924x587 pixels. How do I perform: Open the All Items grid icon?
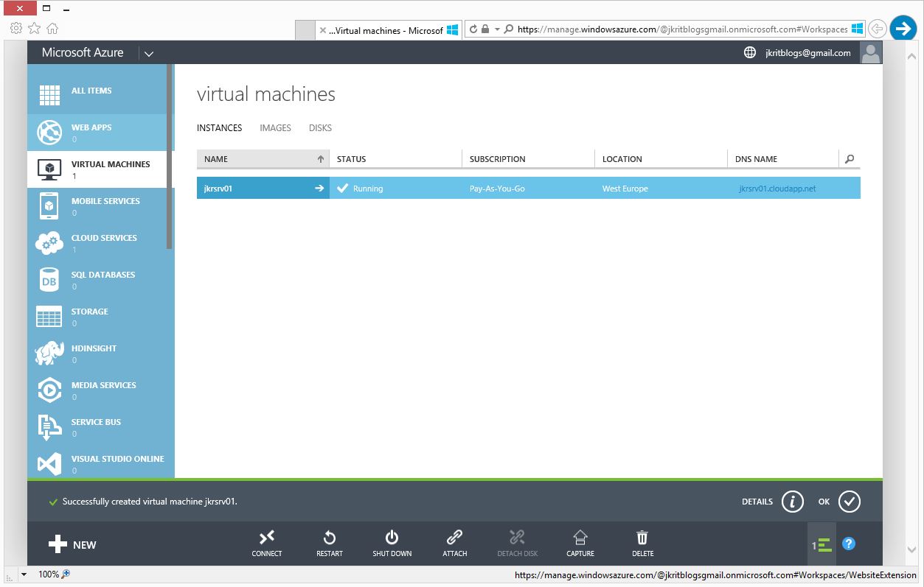49,96
